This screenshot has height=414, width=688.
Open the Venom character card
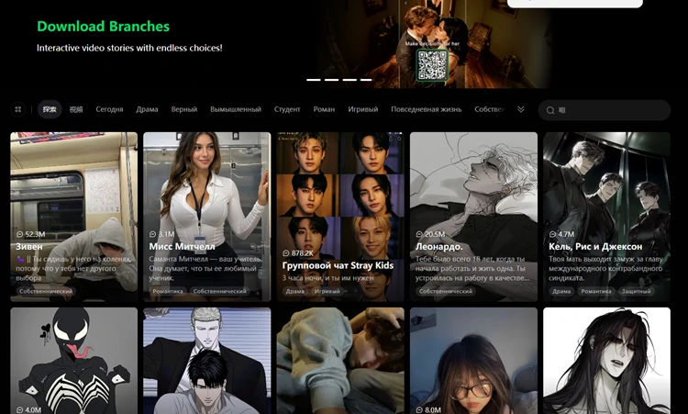(x=73, y=361)
